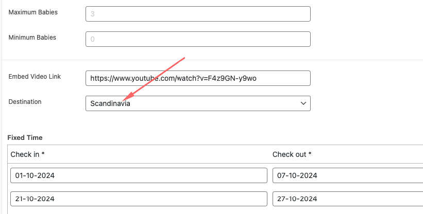Click the Destination dropdown chevron arrow
The width and height of the screenshot is (423, 214).
[303, 103]
